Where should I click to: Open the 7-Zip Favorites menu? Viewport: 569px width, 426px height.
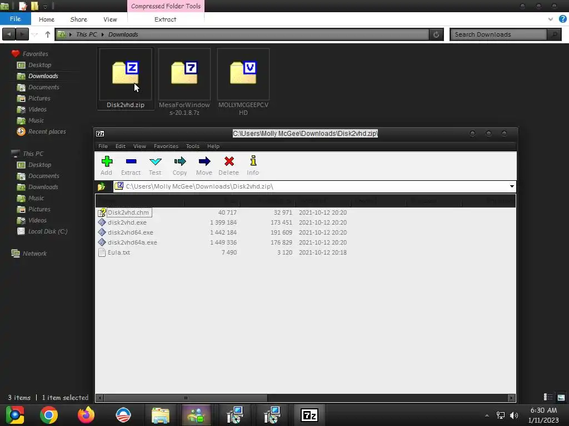pyautogui.click(x=166, y=146)
